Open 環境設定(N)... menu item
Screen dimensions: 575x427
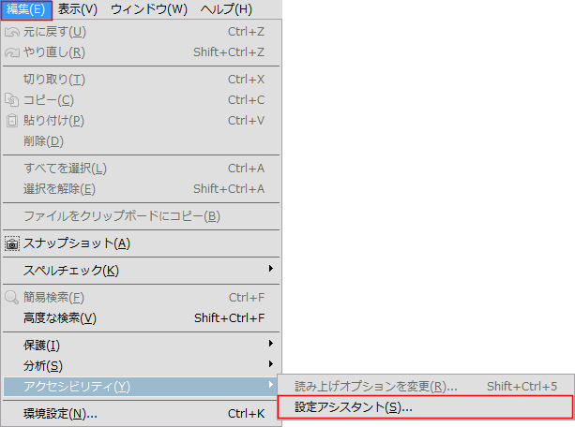click(x=142, y=414)
